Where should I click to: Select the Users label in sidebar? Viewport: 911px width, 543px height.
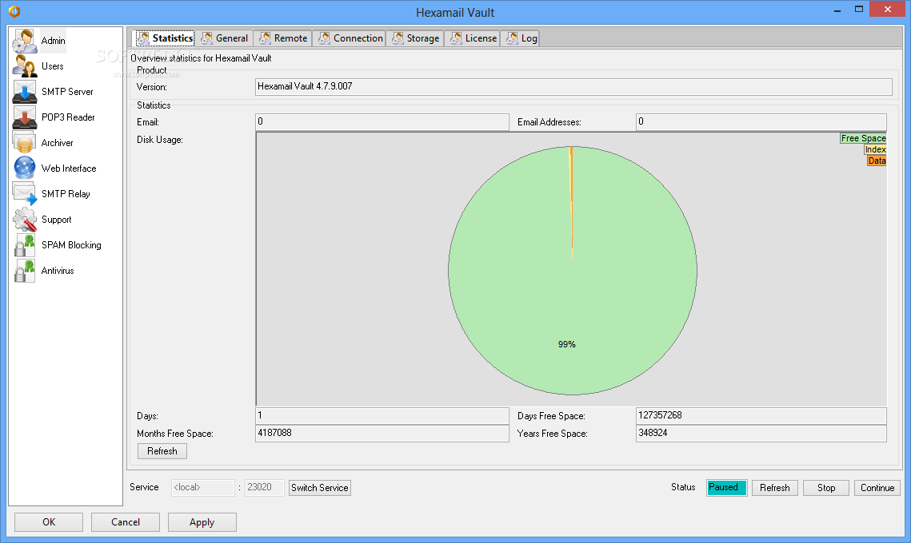[x=52, y=66]
